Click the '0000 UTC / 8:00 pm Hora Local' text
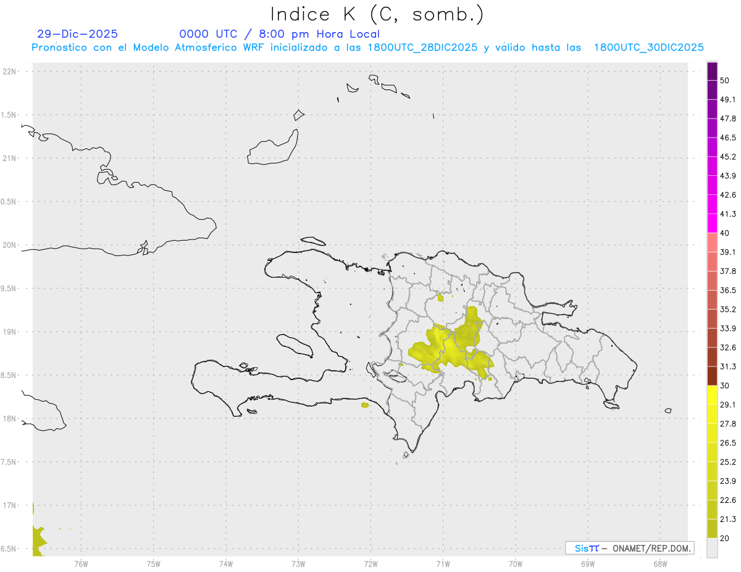The height and width of the screenshot is (572, 741). 280,34
